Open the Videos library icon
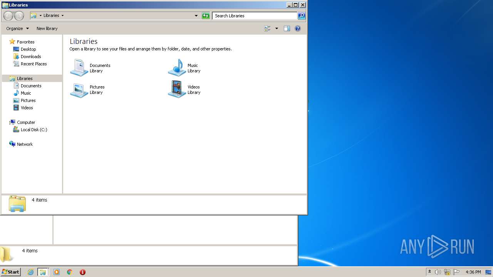The height and width of the screenshot is (277, 493). [x=177, y=89]
